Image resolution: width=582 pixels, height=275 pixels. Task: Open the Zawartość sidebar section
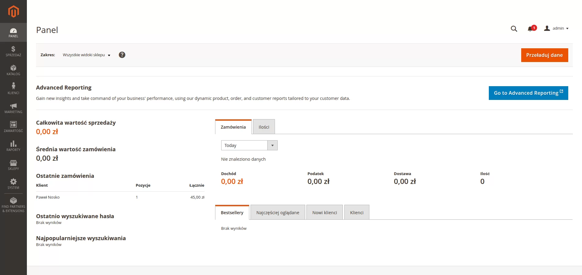coord(13,127)
